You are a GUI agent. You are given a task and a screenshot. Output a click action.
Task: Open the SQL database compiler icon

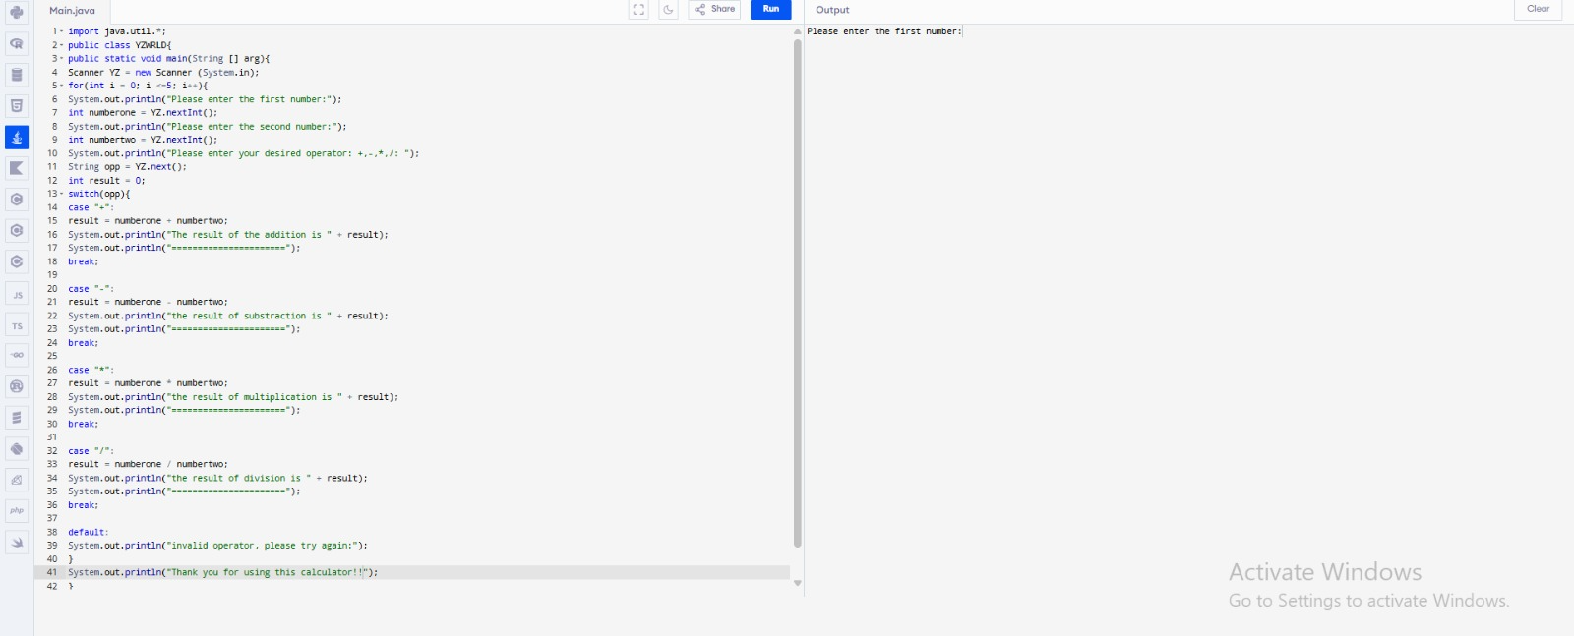click(17, 75)
